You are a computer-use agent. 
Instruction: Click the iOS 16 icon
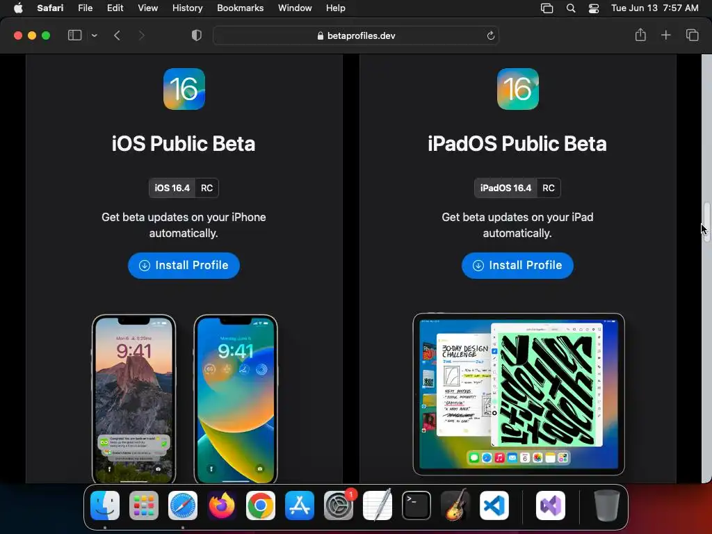coord(184,89)
